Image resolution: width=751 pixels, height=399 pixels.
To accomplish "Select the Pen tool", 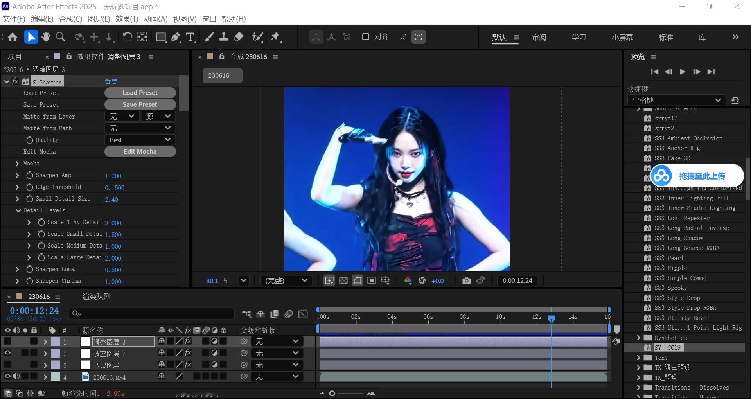I will pos(176,37).
